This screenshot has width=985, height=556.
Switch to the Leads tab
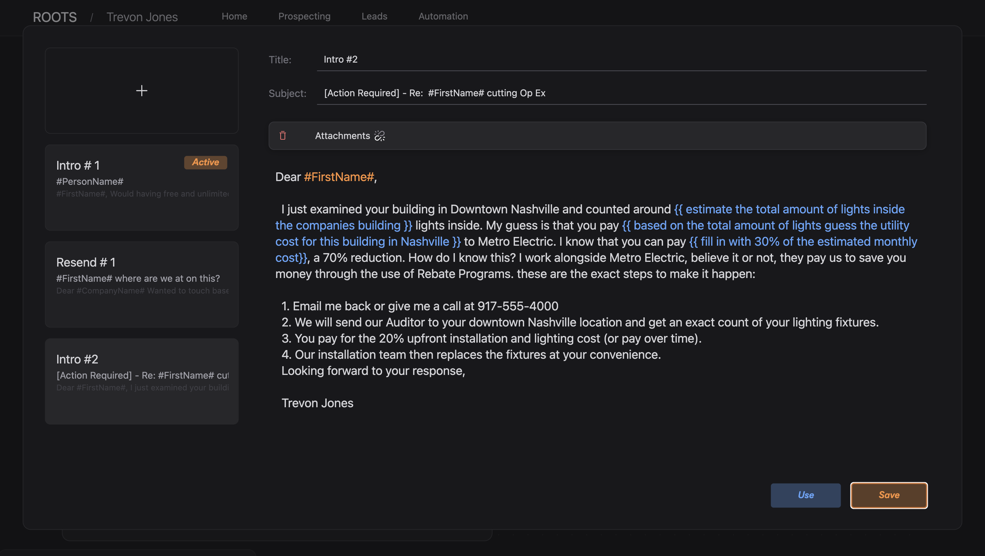pyautogui.click(x=374, y=16)
